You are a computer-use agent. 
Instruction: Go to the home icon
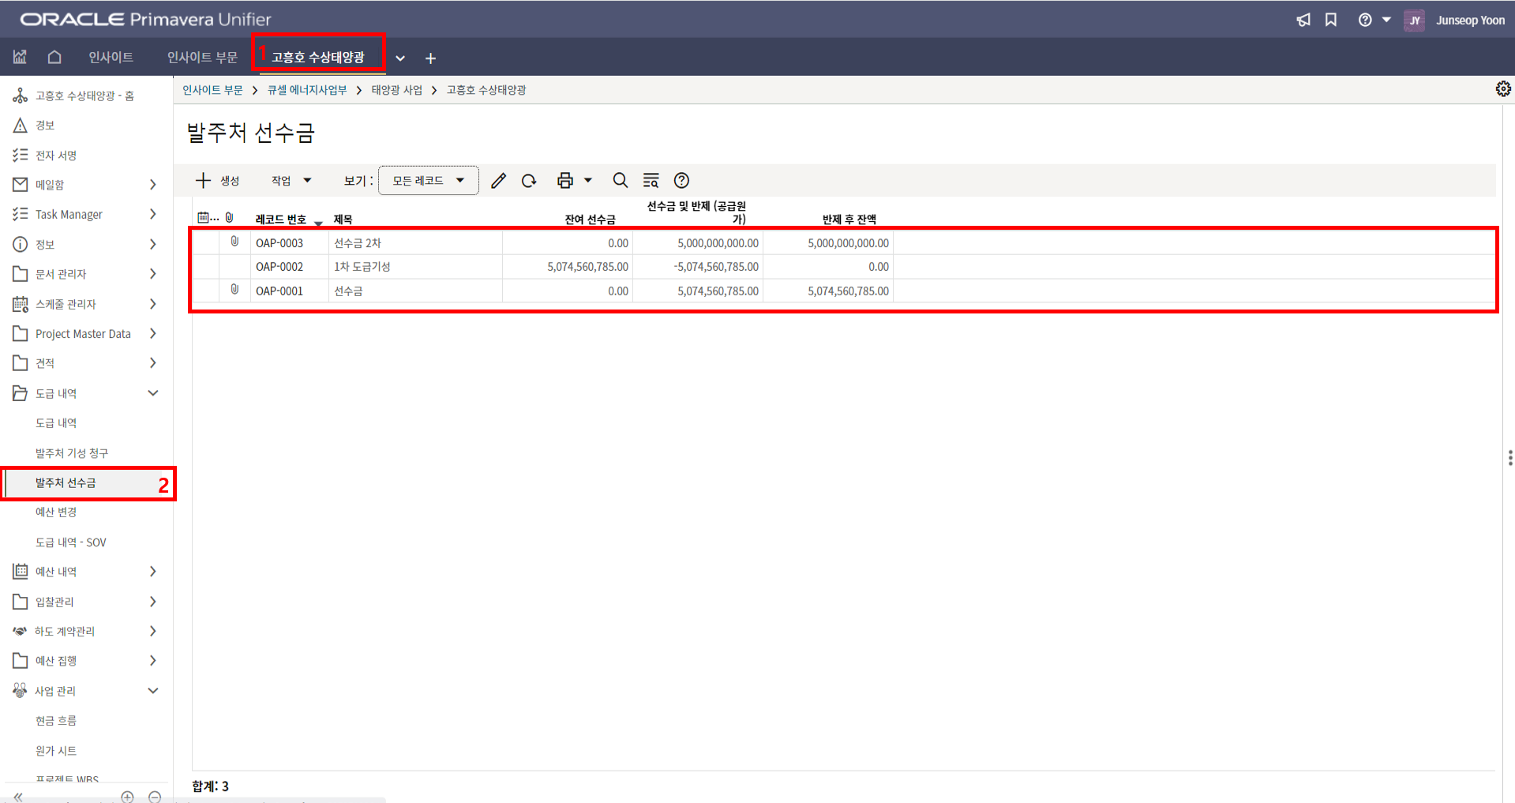(x=54, y=57)
